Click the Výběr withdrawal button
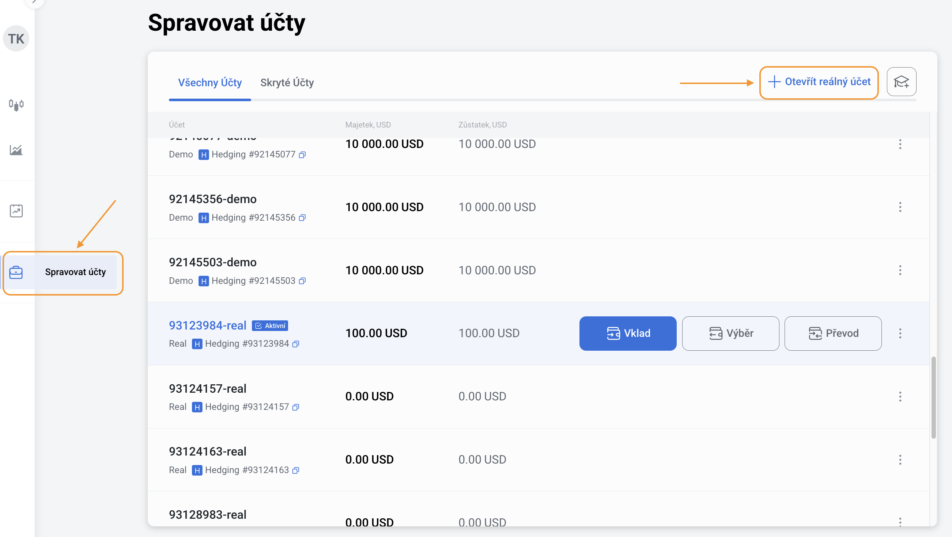Viewport: 952px width, 537px height. pos(730,334)
